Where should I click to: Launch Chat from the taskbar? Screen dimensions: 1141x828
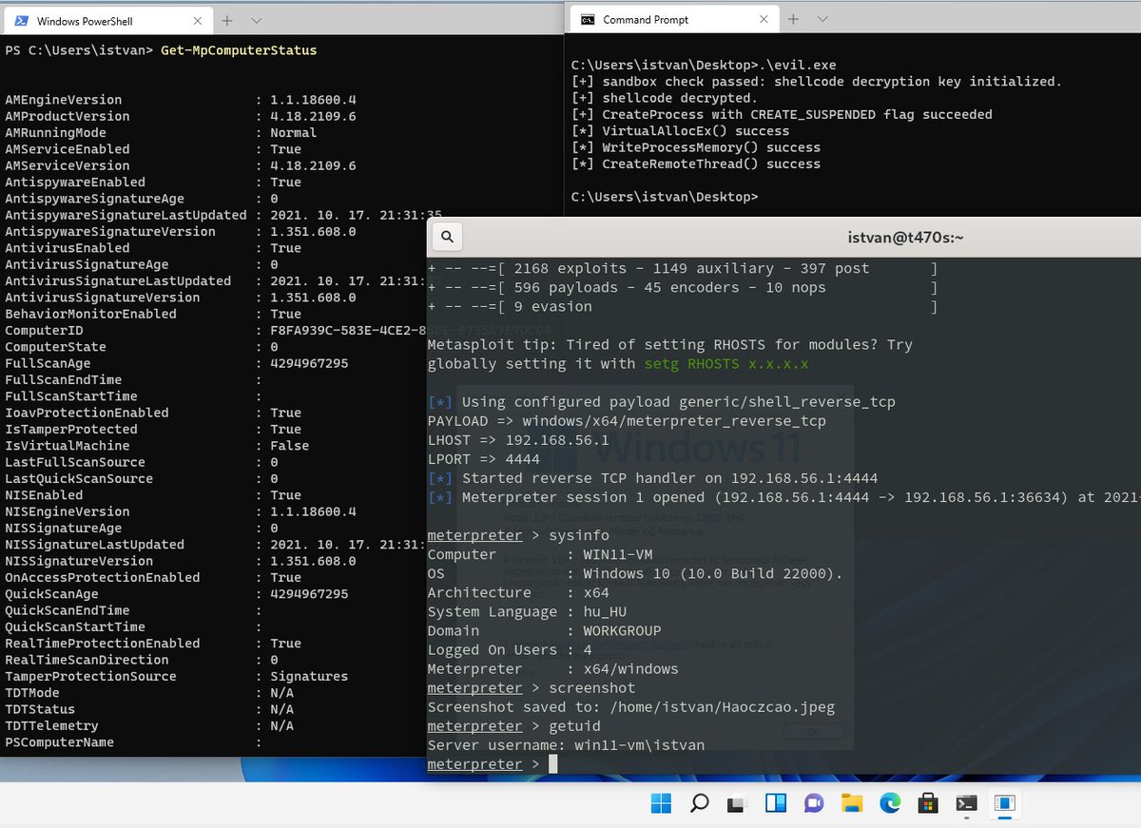813,803
